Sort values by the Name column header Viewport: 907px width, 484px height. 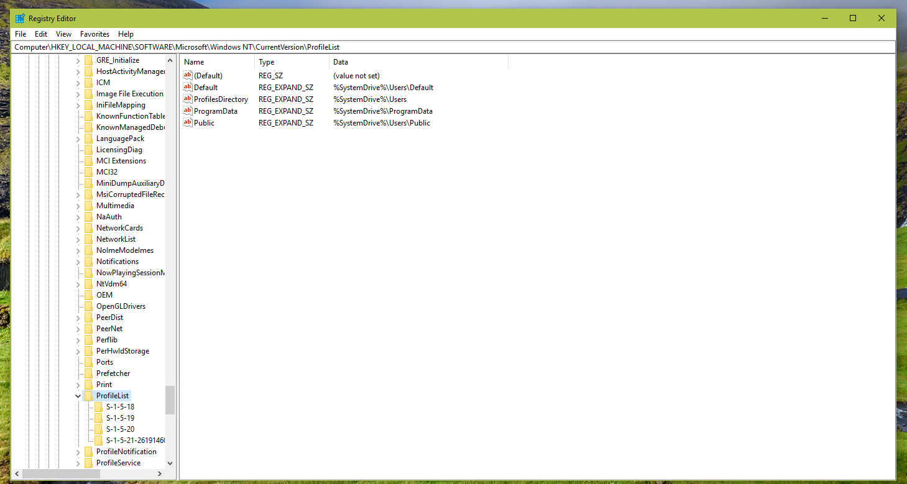pos(217,62)
